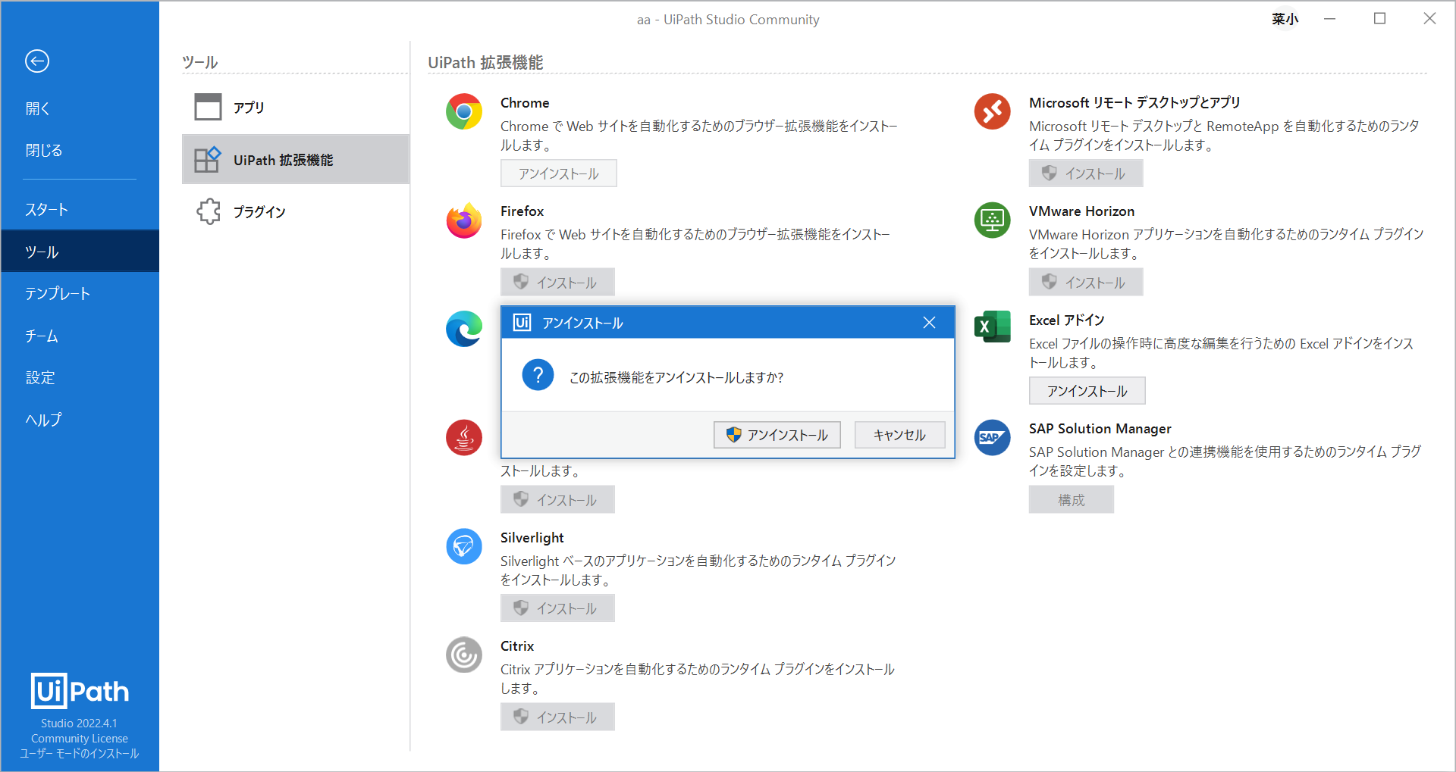Click the Citrix heading text
This screenshot has width=1456, height=772.
517,646
